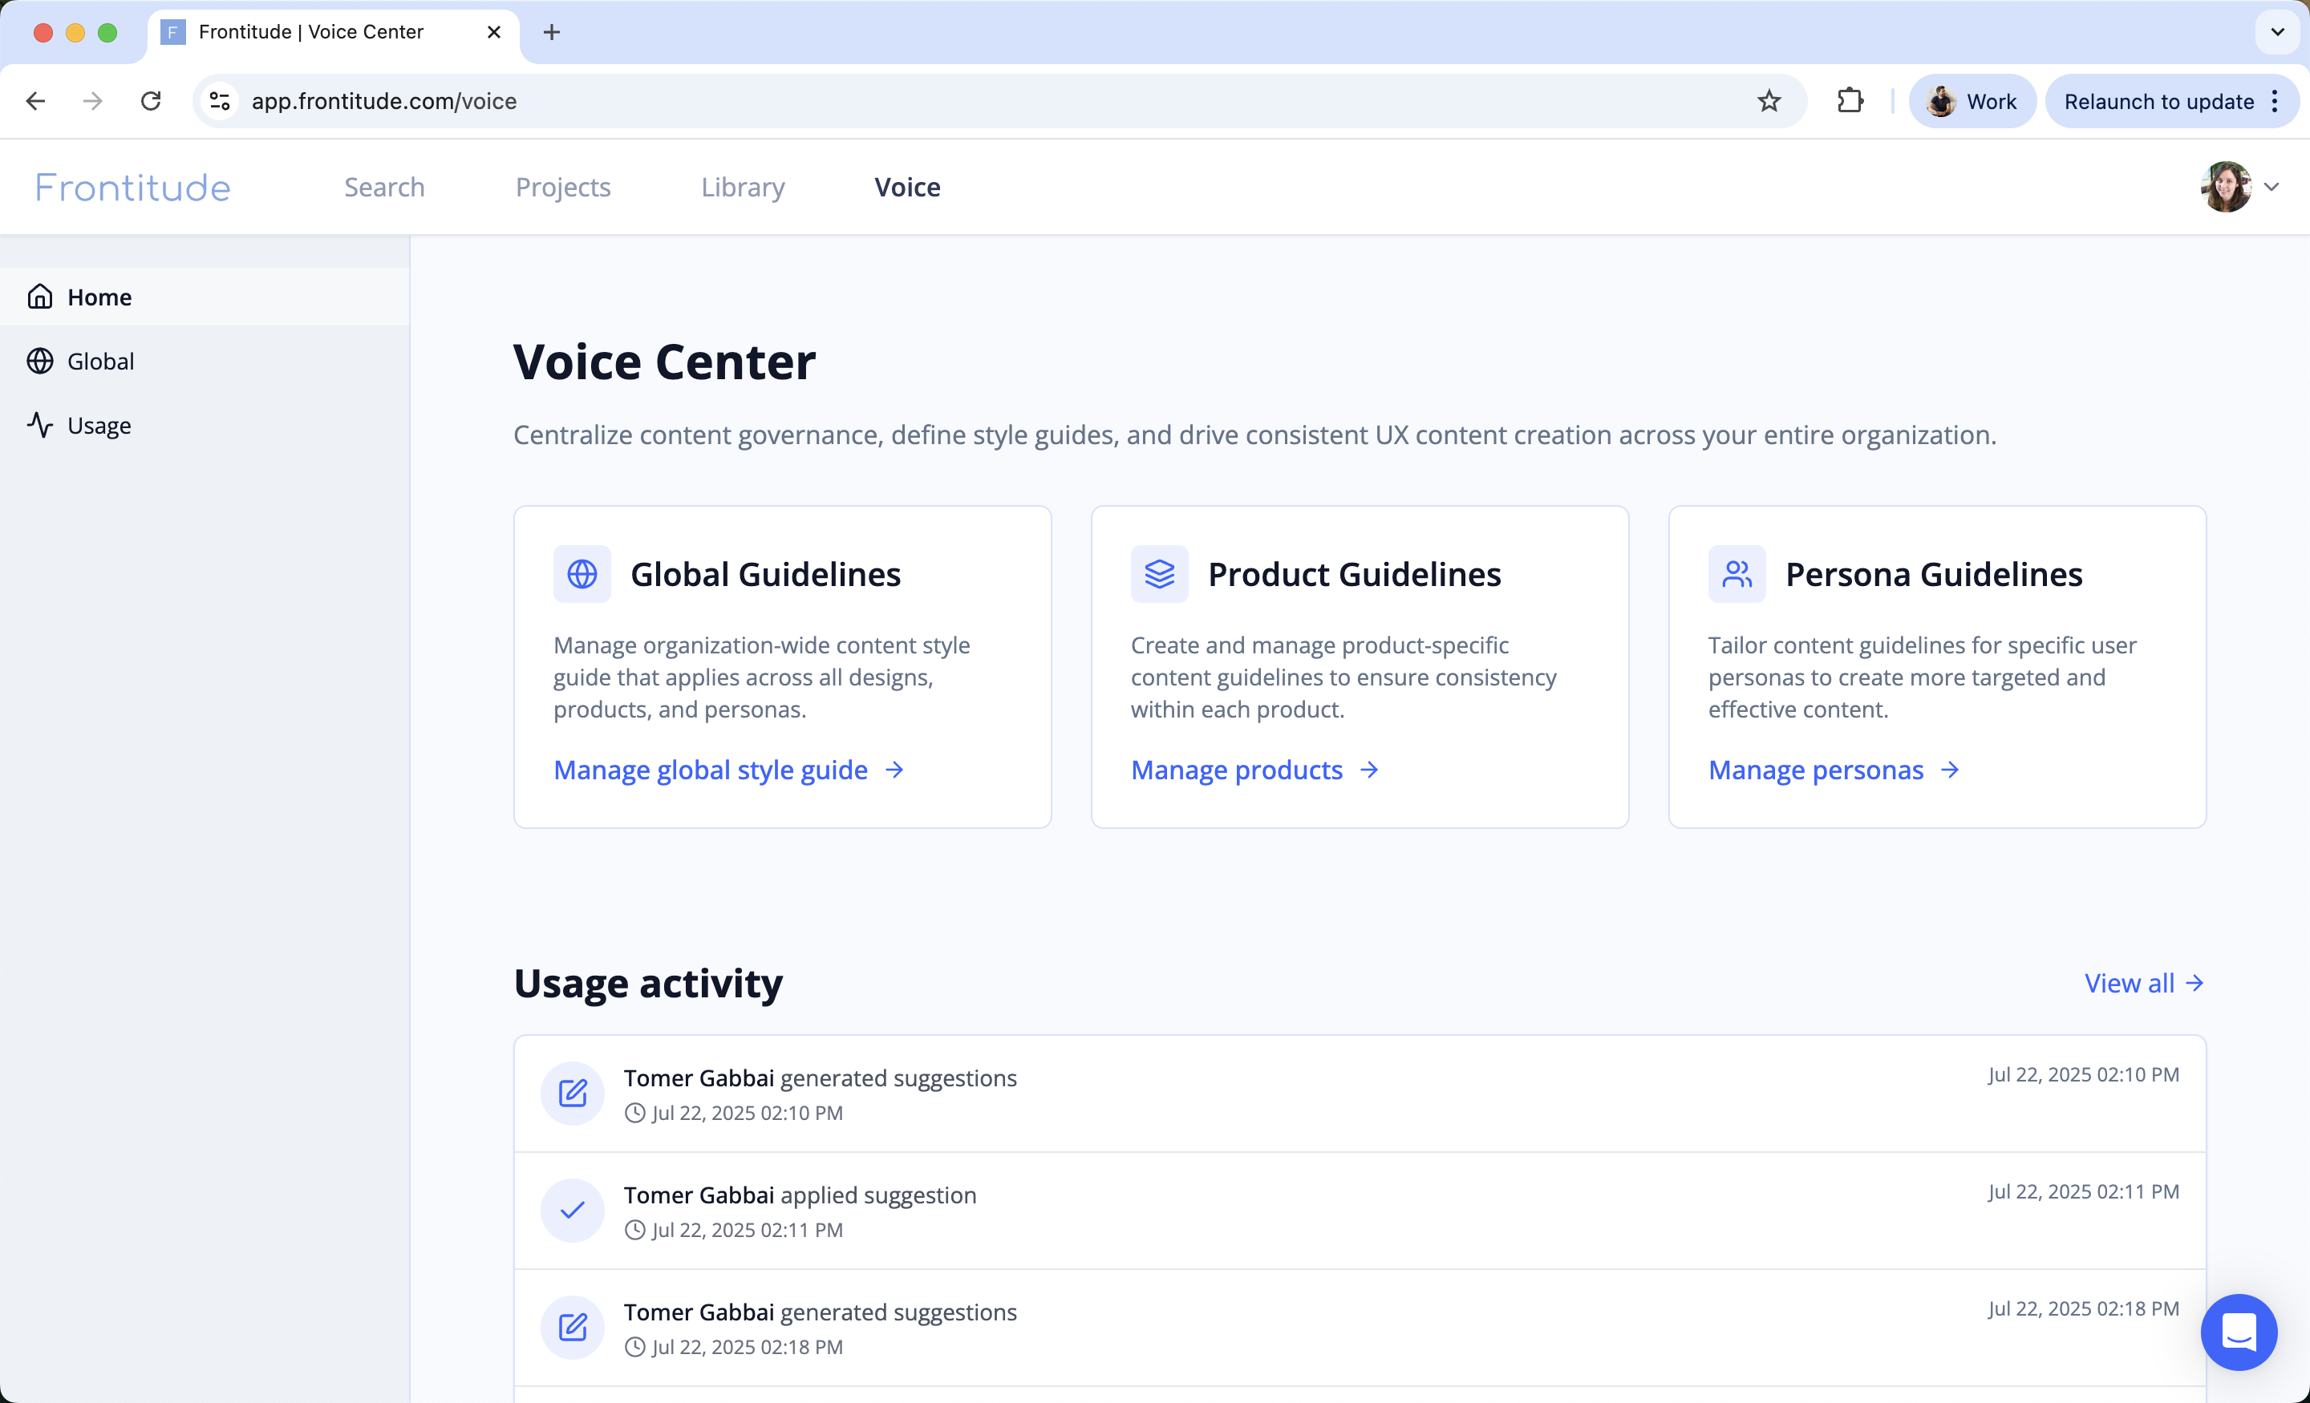The width and height of the screenshot is (2310, 1403).
Task: Open the Chrome three-dot menu
Action: [2276, 101]
